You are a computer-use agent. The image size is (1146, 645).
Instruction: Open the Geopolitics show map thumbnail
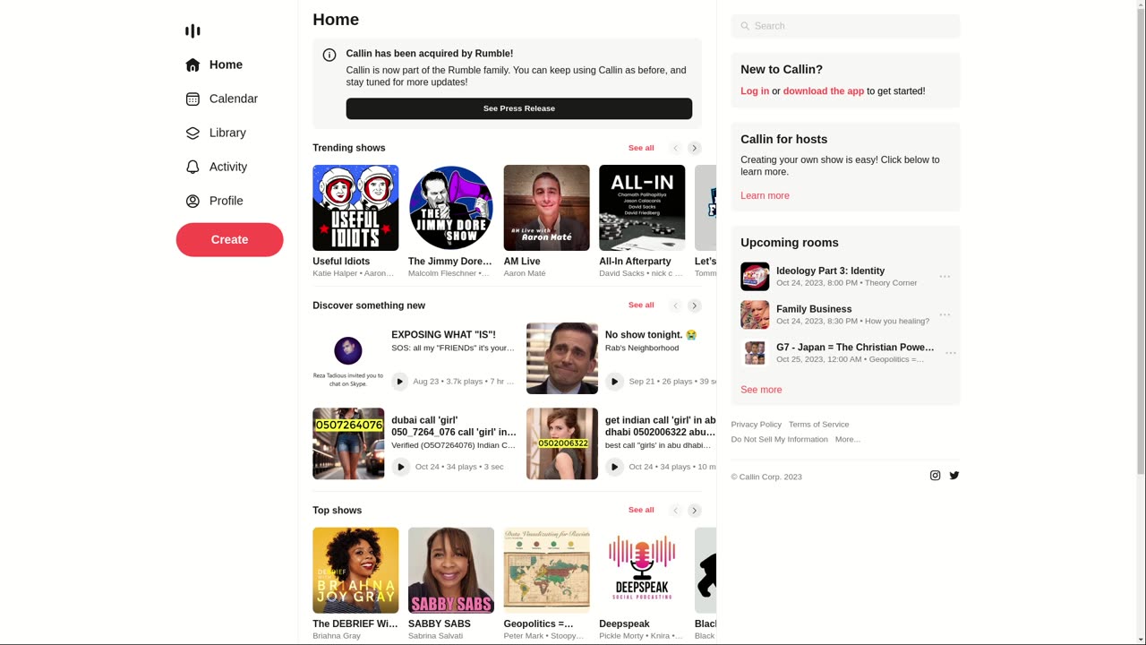pos(546,571)
